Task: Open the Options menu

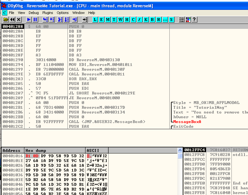Action: pyautogui.click(x=63, y=13)
